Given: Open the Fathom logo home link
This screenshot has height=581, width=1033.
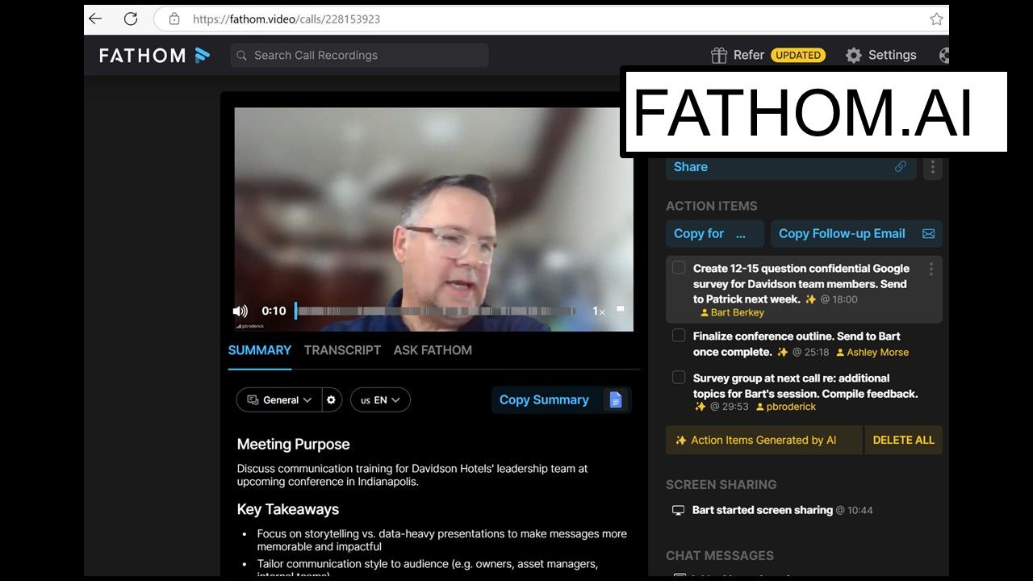Looking at the screenshot, I should pos(155,55).
